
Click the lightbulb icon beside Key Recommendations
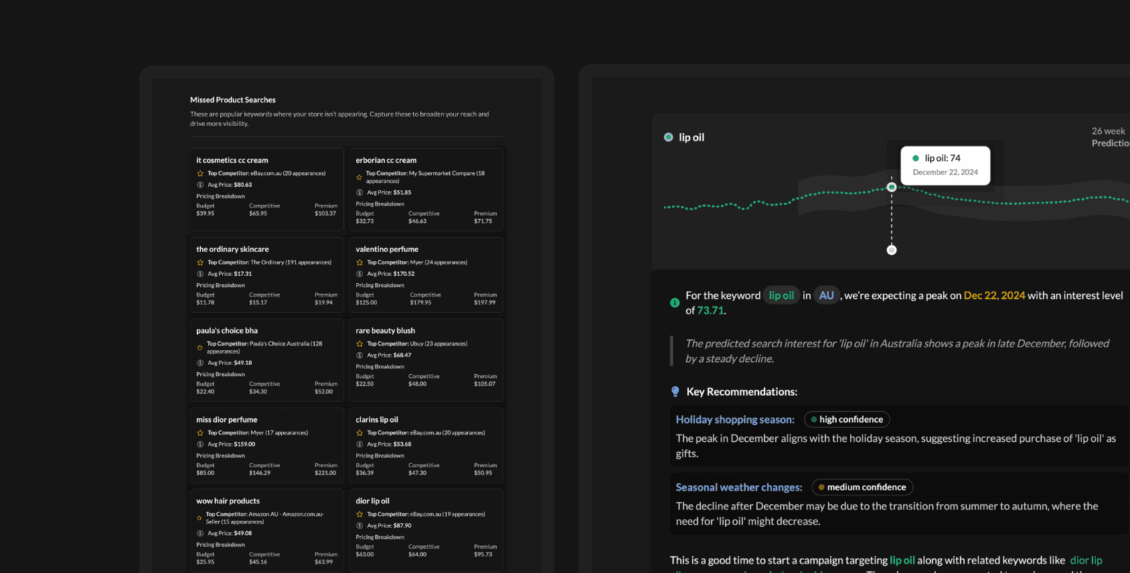(675, 392)
